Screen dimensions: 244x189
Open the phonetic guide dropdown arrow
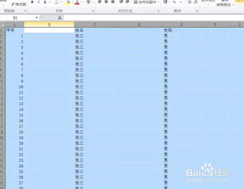[93, 2]
